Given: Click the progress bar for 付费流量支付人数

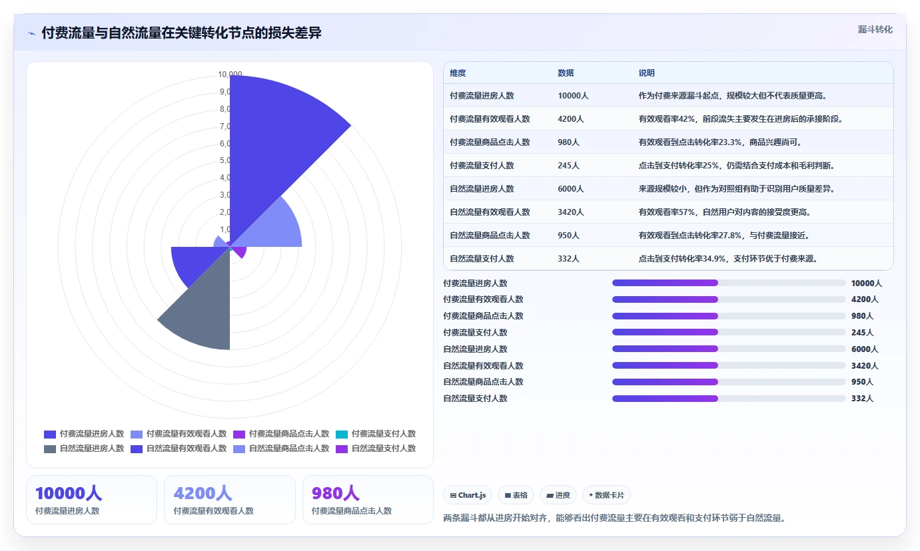Looking at the screenshot, I should pos(729,332).
